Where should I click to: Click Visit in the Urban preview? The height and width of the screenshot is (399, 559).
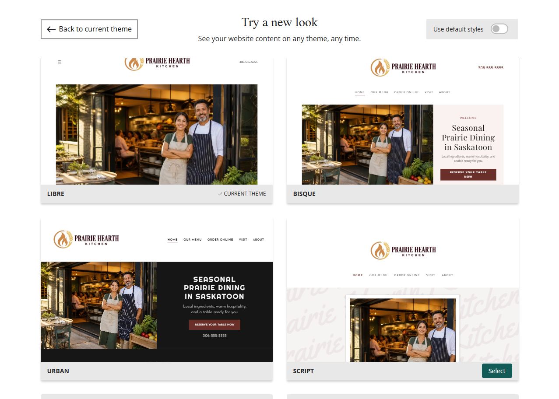(x=243, y=240)
